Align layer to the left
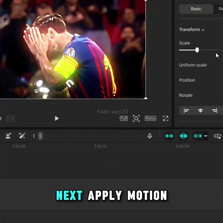223x223 pixels. click(187, 111)
